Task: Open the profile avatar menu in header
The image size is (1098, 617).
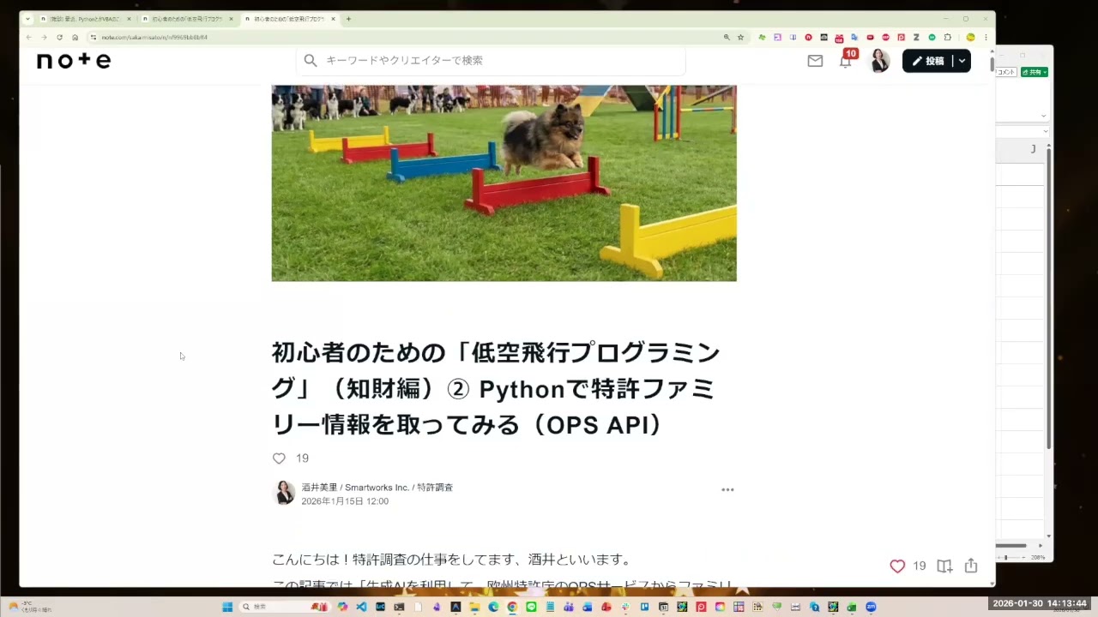Action: 879,61
